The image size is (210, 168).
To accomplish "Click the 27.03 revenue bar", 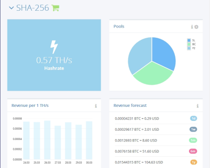I will point(58,142).
